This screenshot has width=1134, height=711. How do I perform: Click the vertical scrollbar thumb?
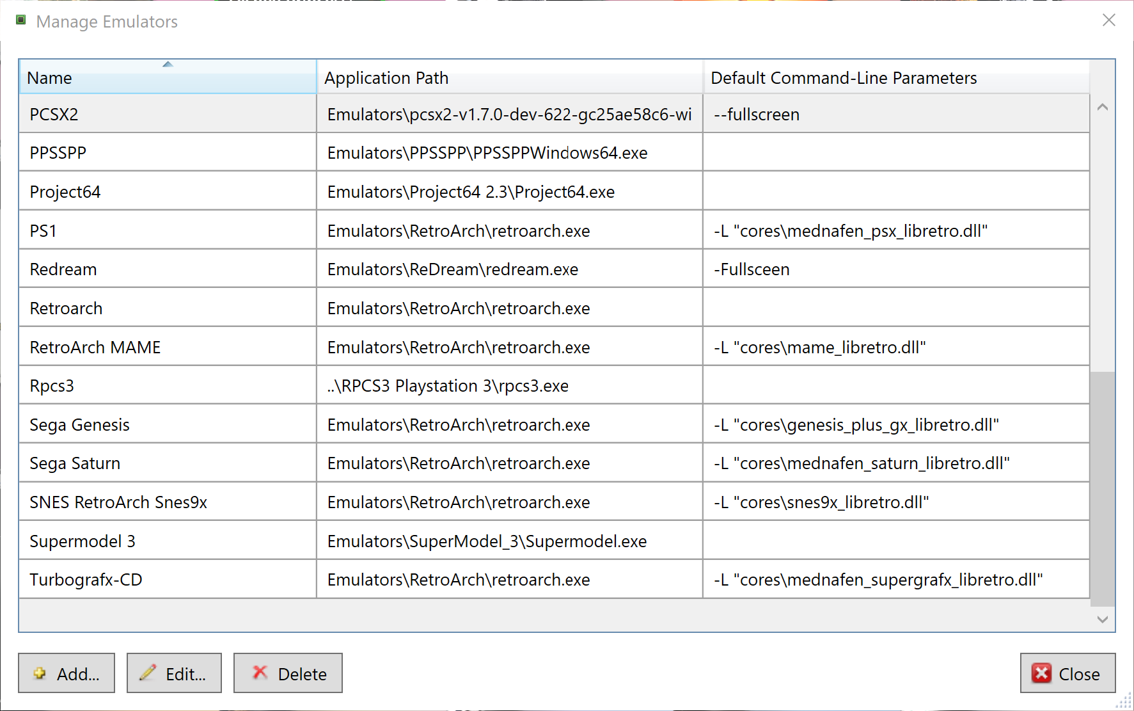pyautogui.click(x=1102, y=488)
